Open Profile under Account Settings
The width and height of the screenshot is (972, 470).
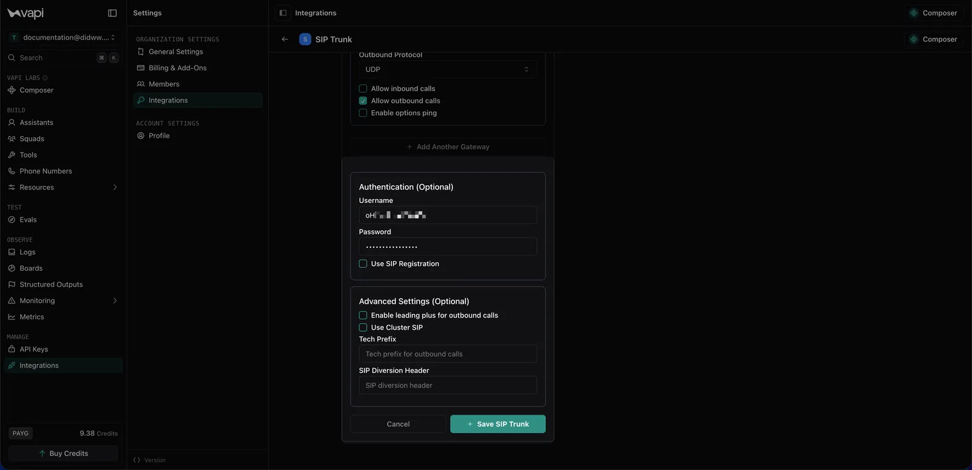pyautogui.click(x=197, y=135)
